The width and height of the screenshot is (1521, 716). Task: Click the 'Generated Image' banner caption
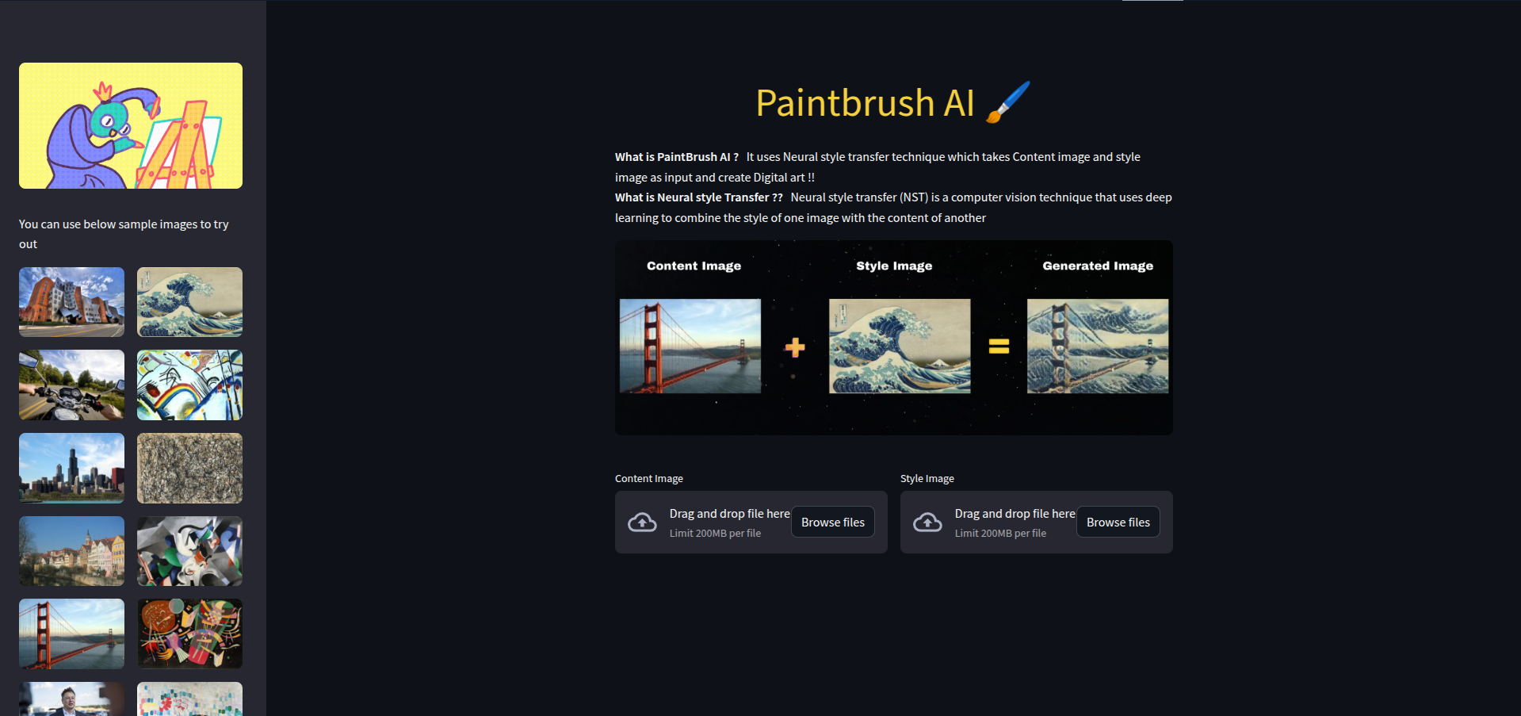pyautogui.click(x=1098, y=266)
